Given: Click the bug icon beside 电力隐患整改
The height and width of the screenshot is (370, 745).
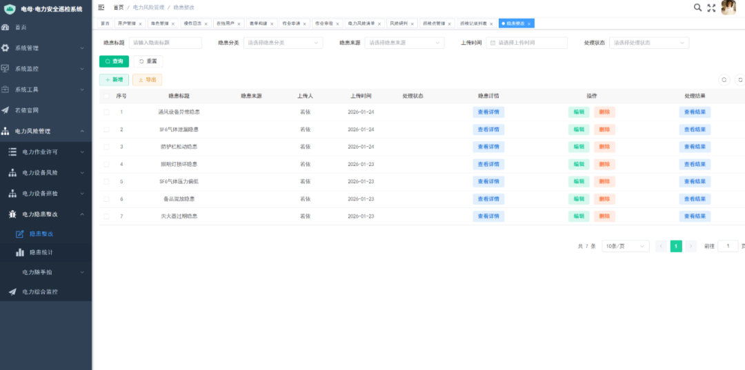Looking at the screenshot, I should [13, 214].
